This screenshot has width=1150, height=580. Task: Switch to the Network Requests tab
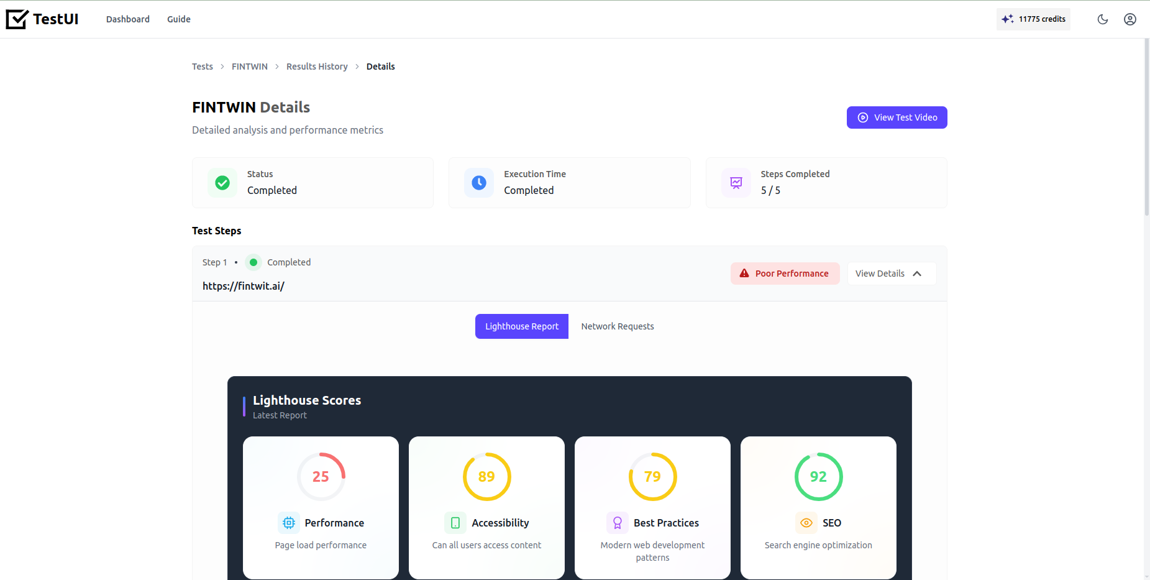click(x=618, y=326)
